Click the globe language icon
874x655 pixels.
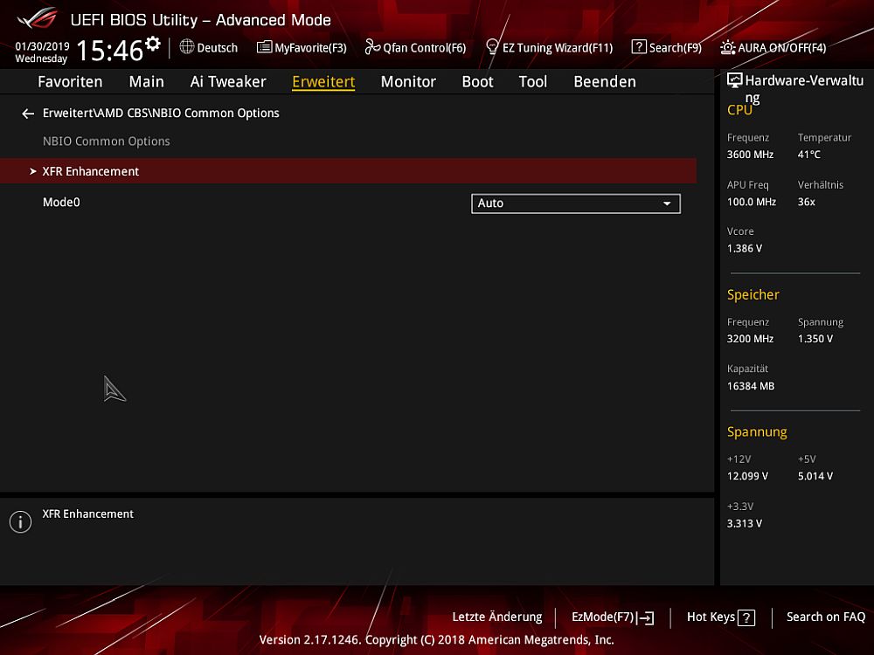[x=187, y=47]
